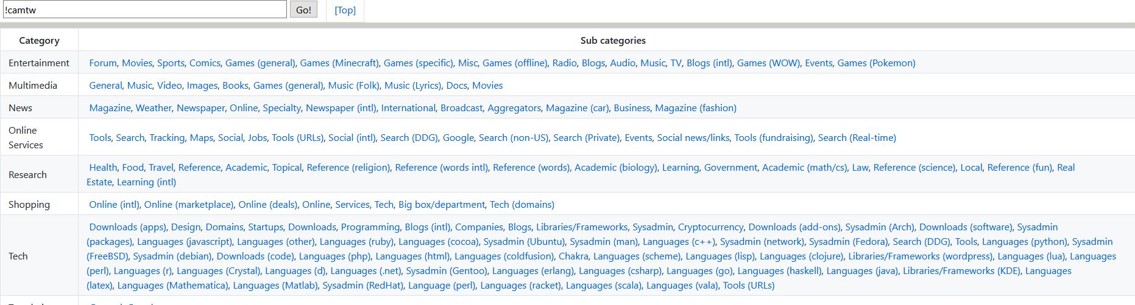Open Music (Lyrics) under Multimedia
The width and height of the screenshot is (1135, 305).
[412, 86]
